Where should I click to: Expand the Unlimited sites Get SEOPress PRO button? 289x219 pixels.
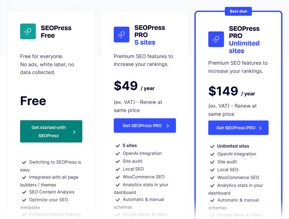[x=238, y=128]
